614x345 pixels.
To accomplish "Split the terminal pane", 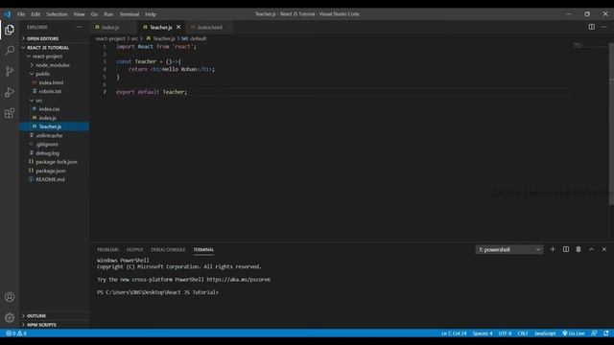I will (x=566, y=249).
